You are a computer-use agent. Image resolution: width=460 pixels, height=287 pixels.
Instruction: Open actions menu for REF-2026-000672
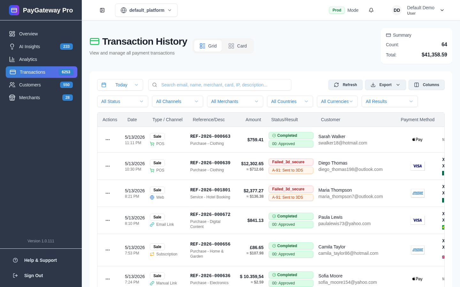pyautogui.click(x=108, y=220)
